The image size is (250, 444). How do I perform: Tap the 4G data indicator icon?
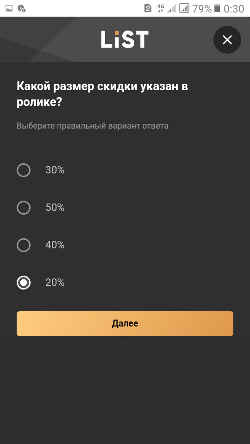161,8
